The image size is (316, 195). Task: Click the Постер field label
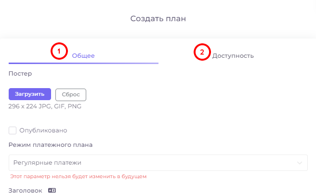pos(20,74)
